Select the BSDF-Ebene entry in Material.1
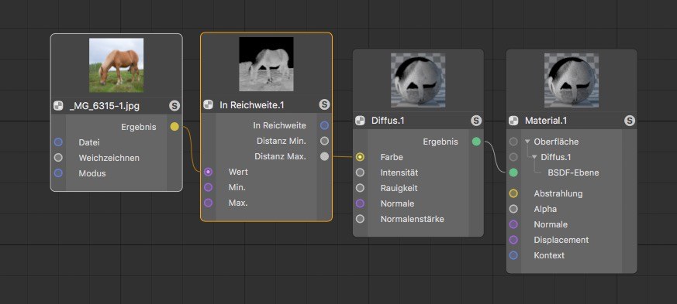677x304 pixels. tap(573, 172)
